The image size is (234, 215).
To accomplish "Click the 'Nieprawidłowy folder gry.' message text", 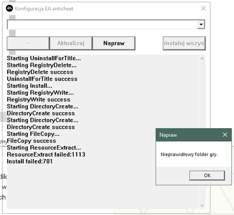I will 189,154.
